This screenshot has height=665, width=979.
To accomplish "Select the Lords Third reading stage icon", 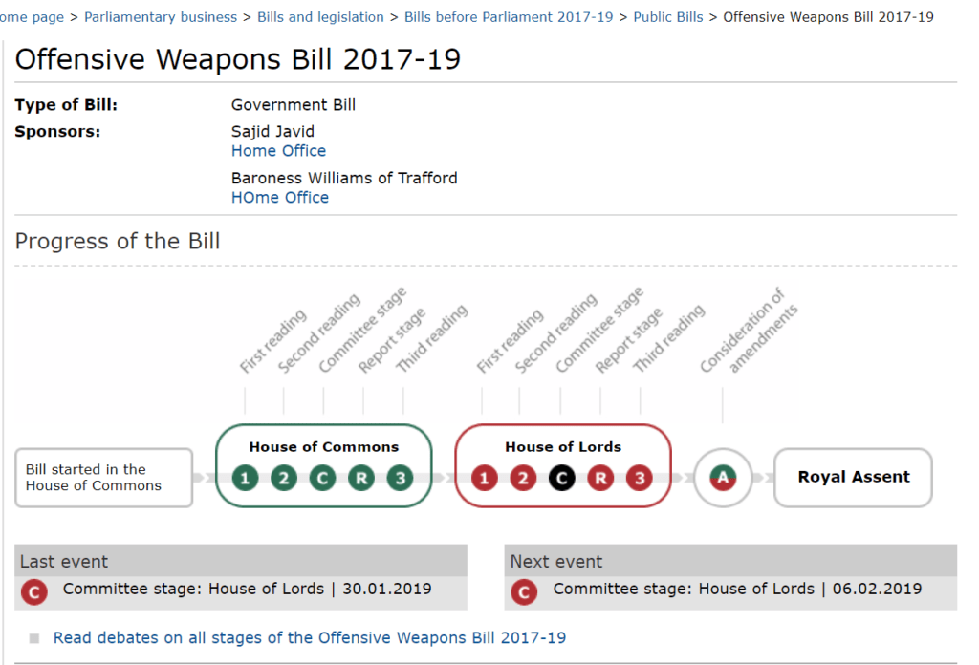I will pos(640,478).
